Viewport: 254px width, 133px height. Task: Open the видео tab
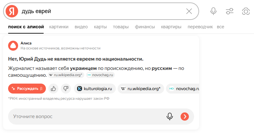coord(81,27)
